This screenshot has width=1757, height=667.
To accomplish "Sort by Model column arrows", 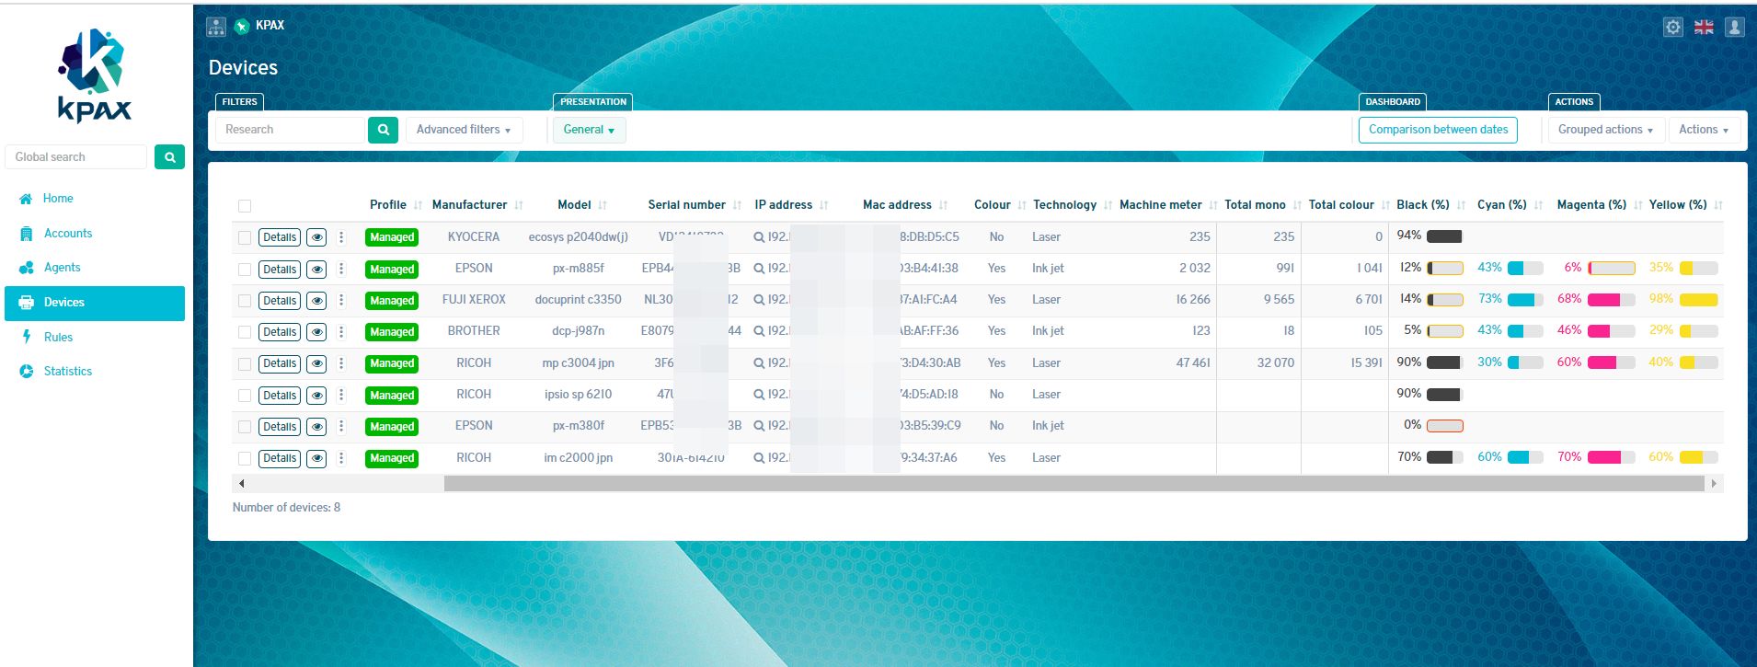I will click(x=603, y=205).
